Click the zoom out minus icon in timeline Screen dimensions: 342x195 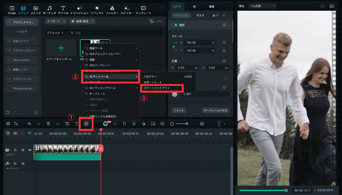point(172,124)
